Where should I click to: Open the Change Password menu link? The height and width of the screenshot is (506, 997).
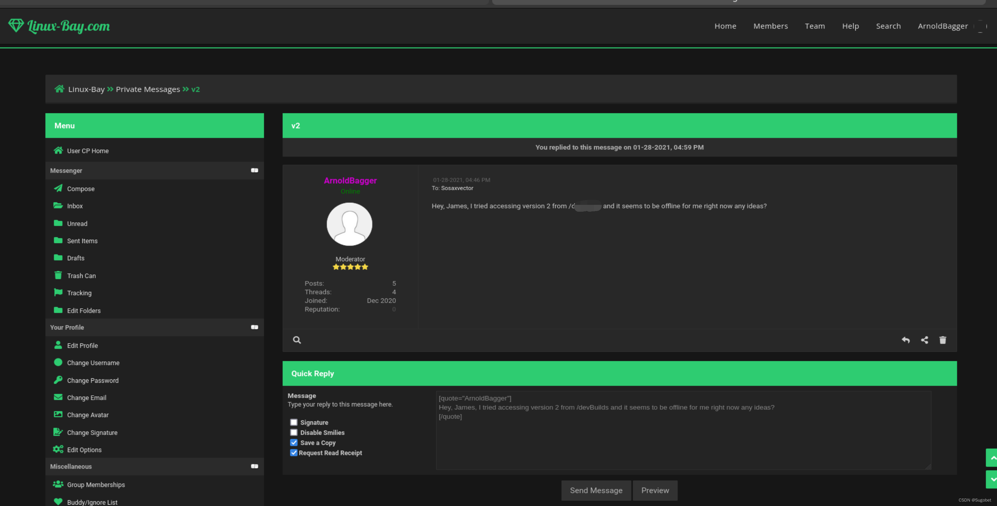pos(93,381)
